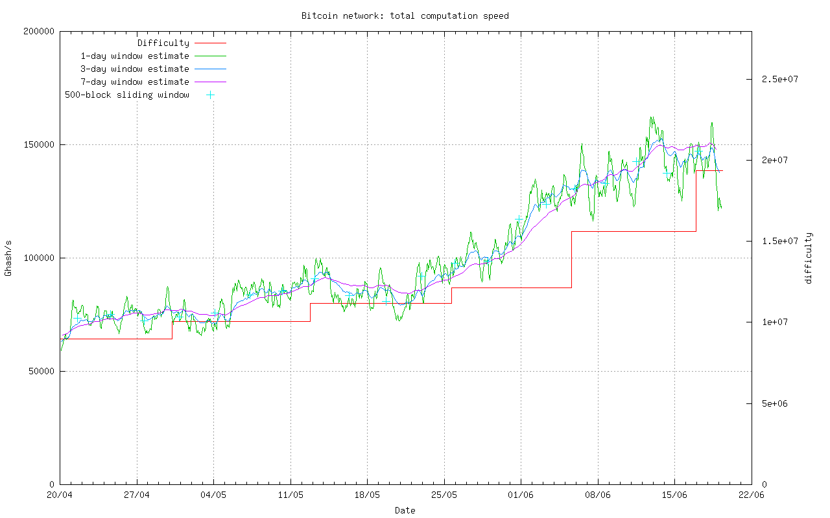
Task: Click the 'difficulty' right axis label
Action: pyautogui.click(x=808, y=258)
